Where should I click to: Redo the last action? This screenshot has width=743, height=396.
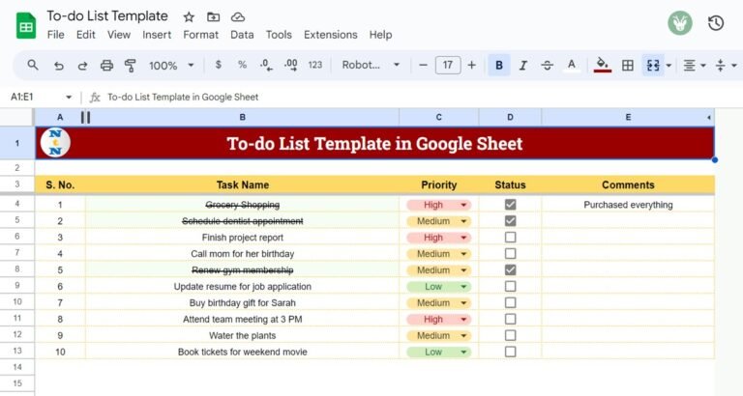coord(82,66)
